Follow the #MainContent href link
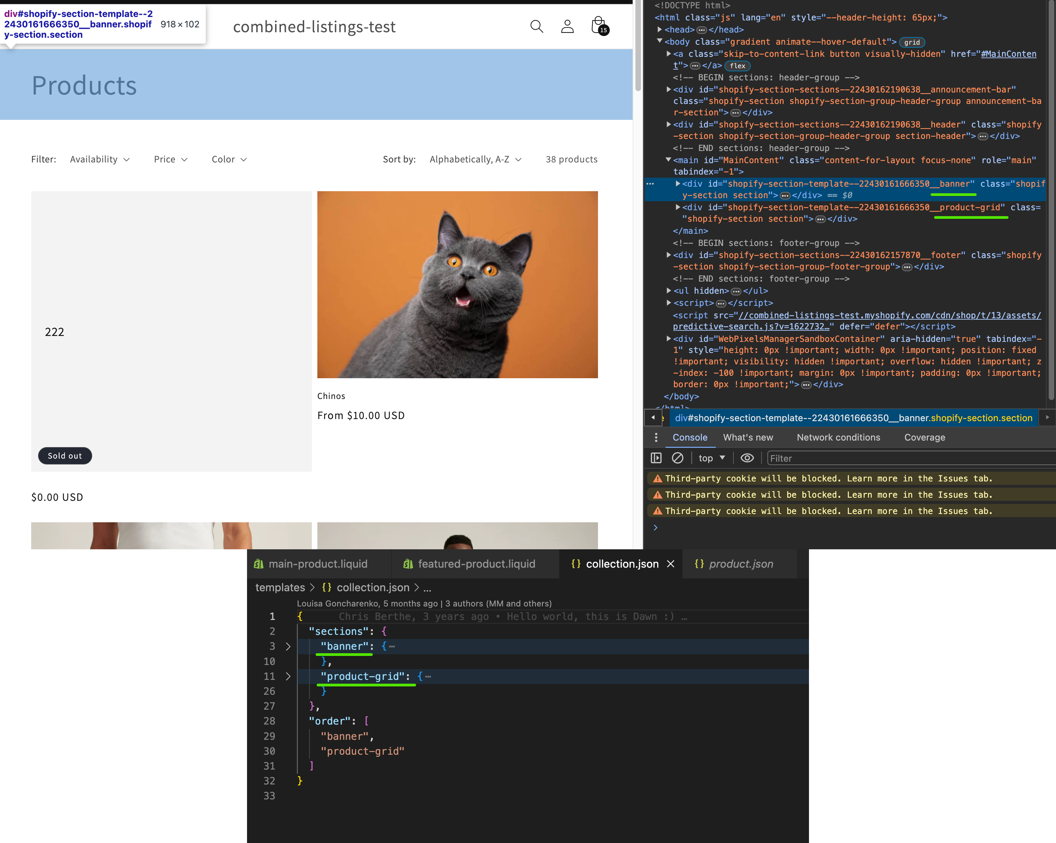Screen dimensions: 1056x843 (x=1008, y=54)
